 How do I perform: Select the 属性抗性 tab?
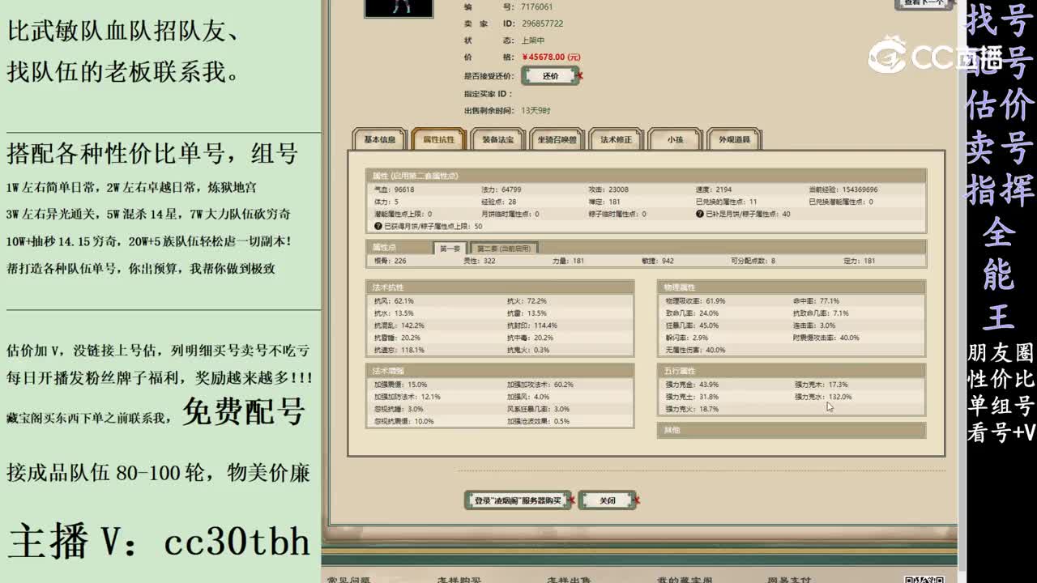[438, 139]
